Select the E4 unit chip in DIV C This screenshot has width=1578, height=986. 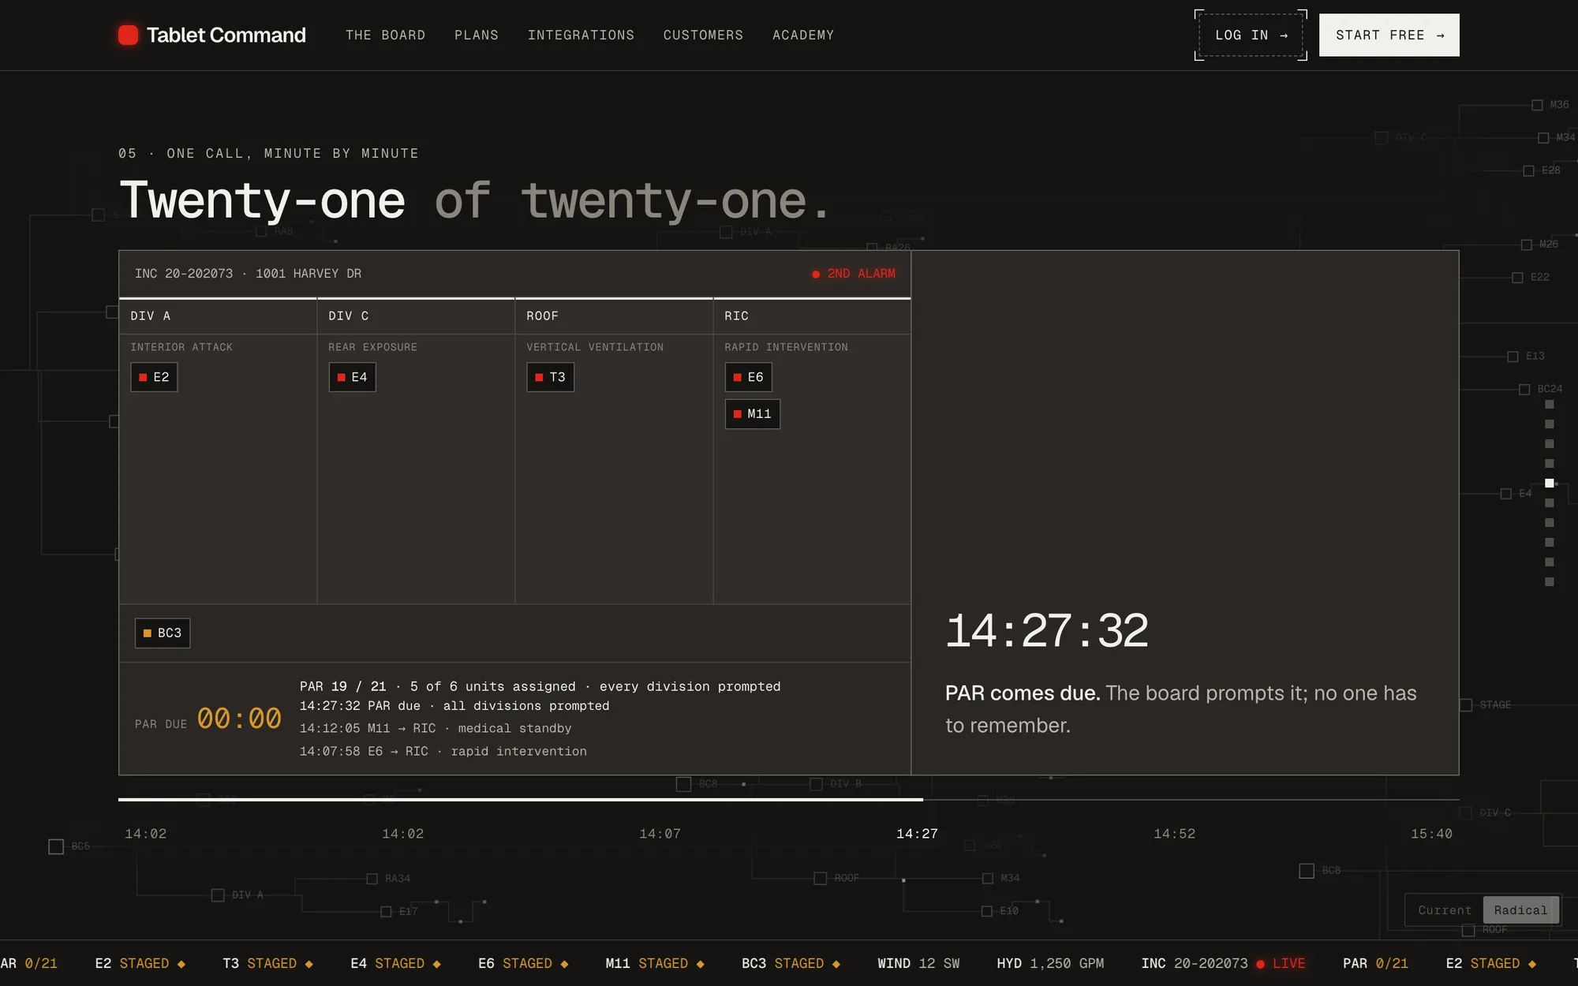352,377
